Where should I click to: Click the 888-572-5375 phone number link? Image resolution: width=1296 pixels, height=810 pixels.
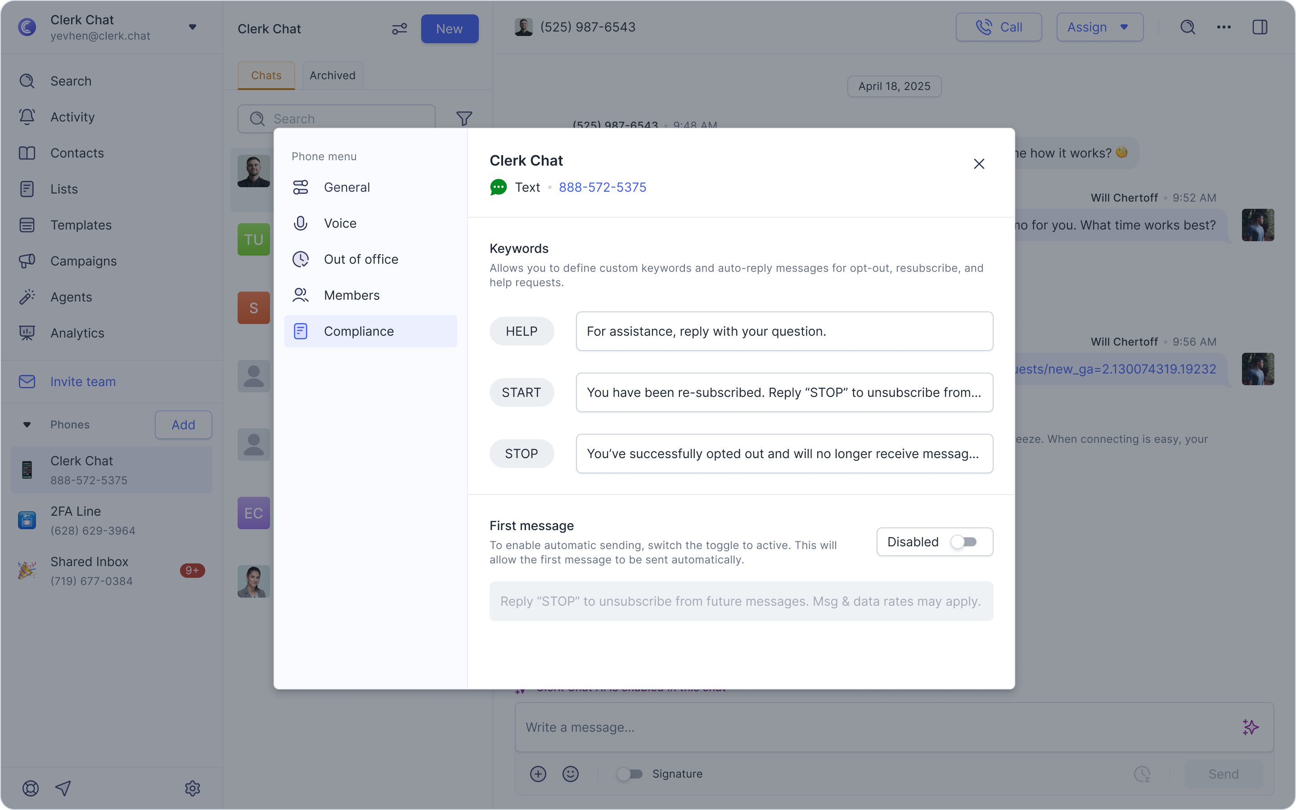pos(602,188)
